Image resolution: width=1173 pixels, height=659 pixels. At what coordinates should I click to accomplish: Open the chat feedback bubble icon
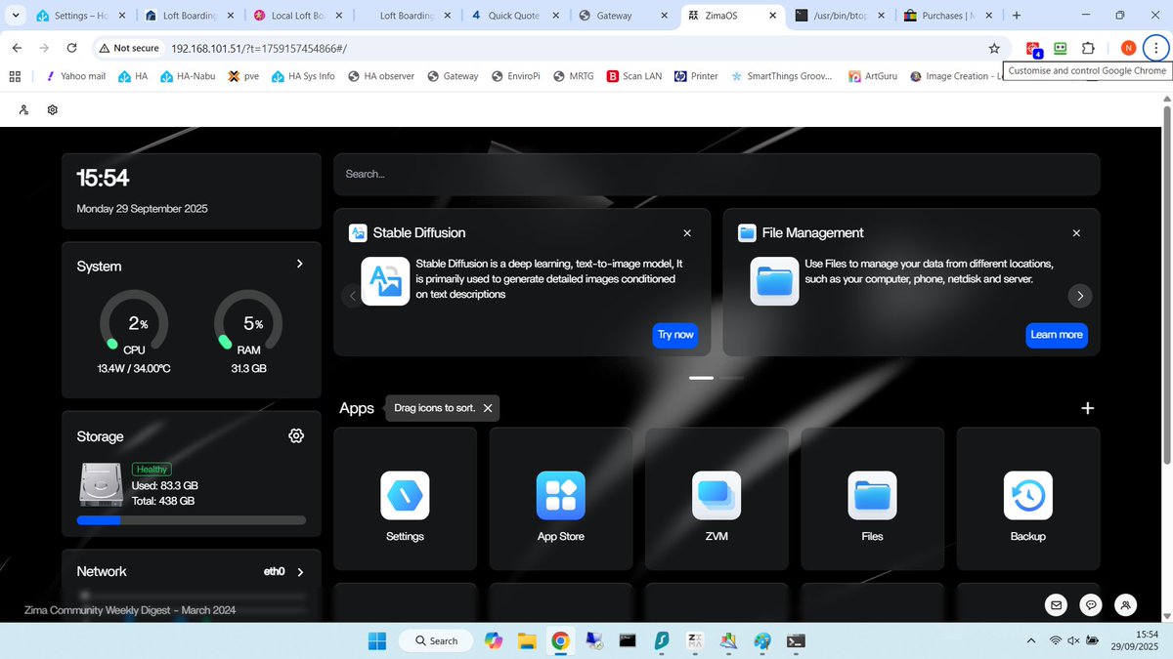pos(1091,604)
